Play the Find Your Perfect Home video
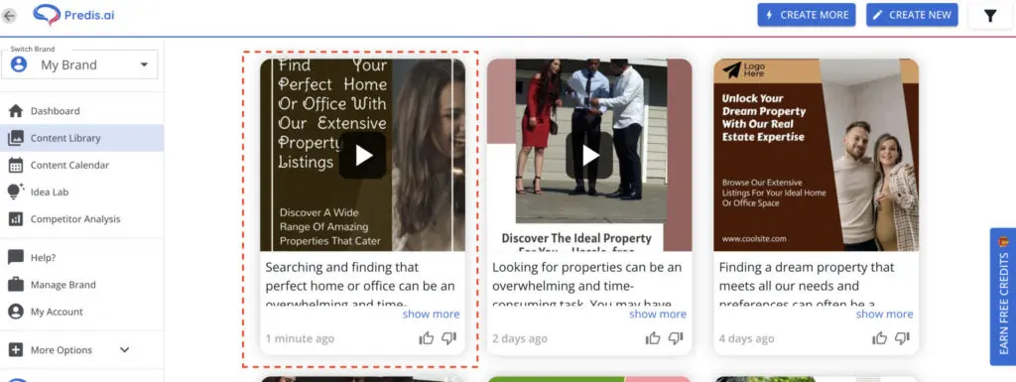The height and width of the screenshot is (382, 1016). tap(363, 156)
